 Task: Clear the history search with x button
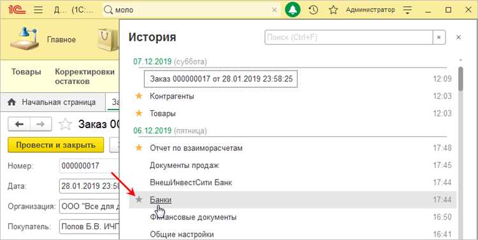(x=439, y=38)
